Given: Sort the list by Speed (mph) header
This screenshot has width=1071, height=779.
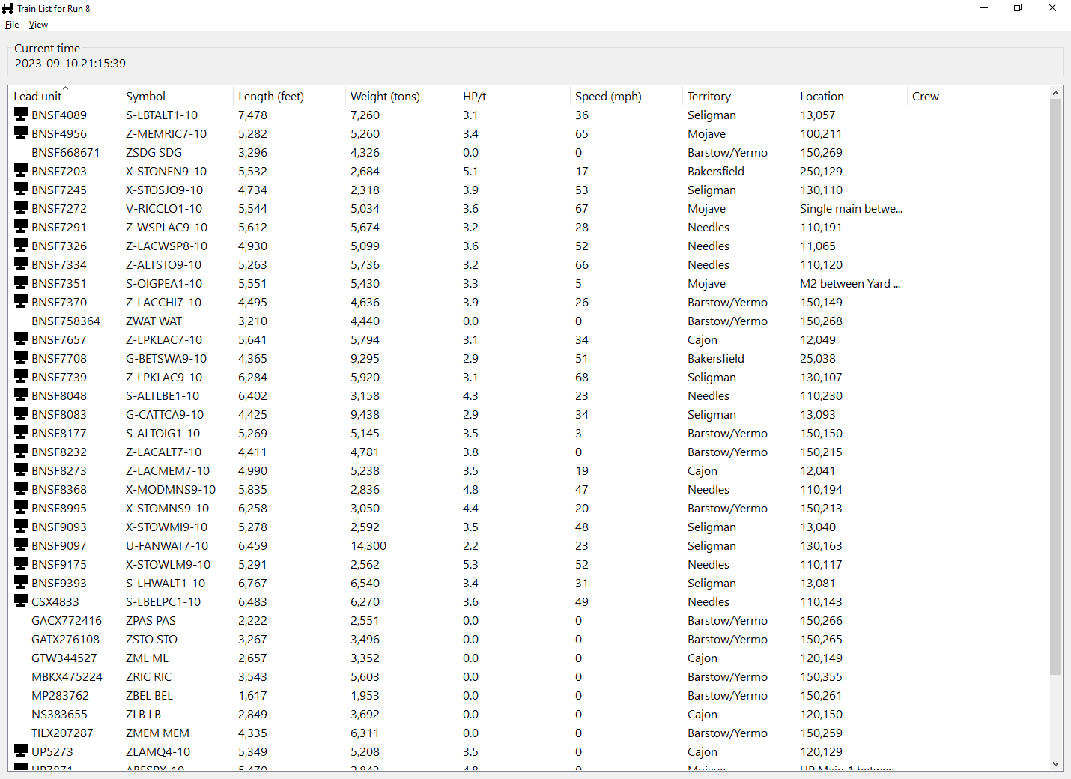Looking at the screenshot, I should [607, 96].
